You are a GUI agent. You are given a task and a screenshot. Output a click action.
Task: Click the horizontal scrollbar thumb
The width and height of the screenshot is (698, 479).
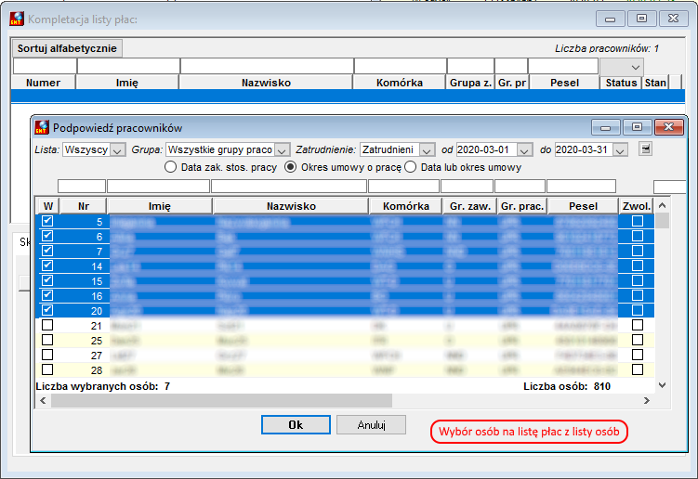pos(221,401)
